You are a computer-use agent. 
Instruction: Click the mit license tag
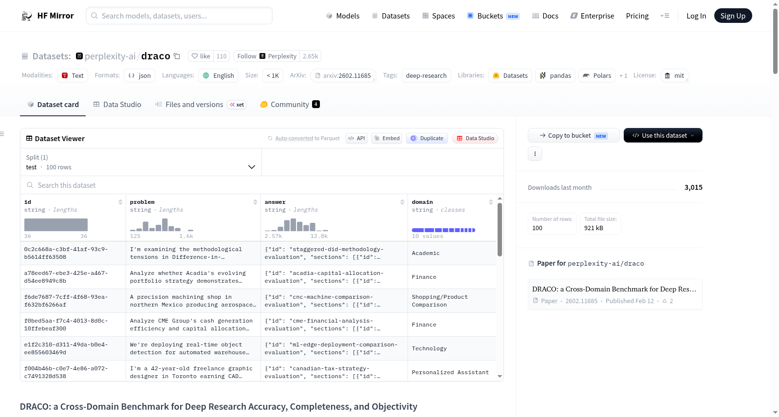(x=674, y=75)
